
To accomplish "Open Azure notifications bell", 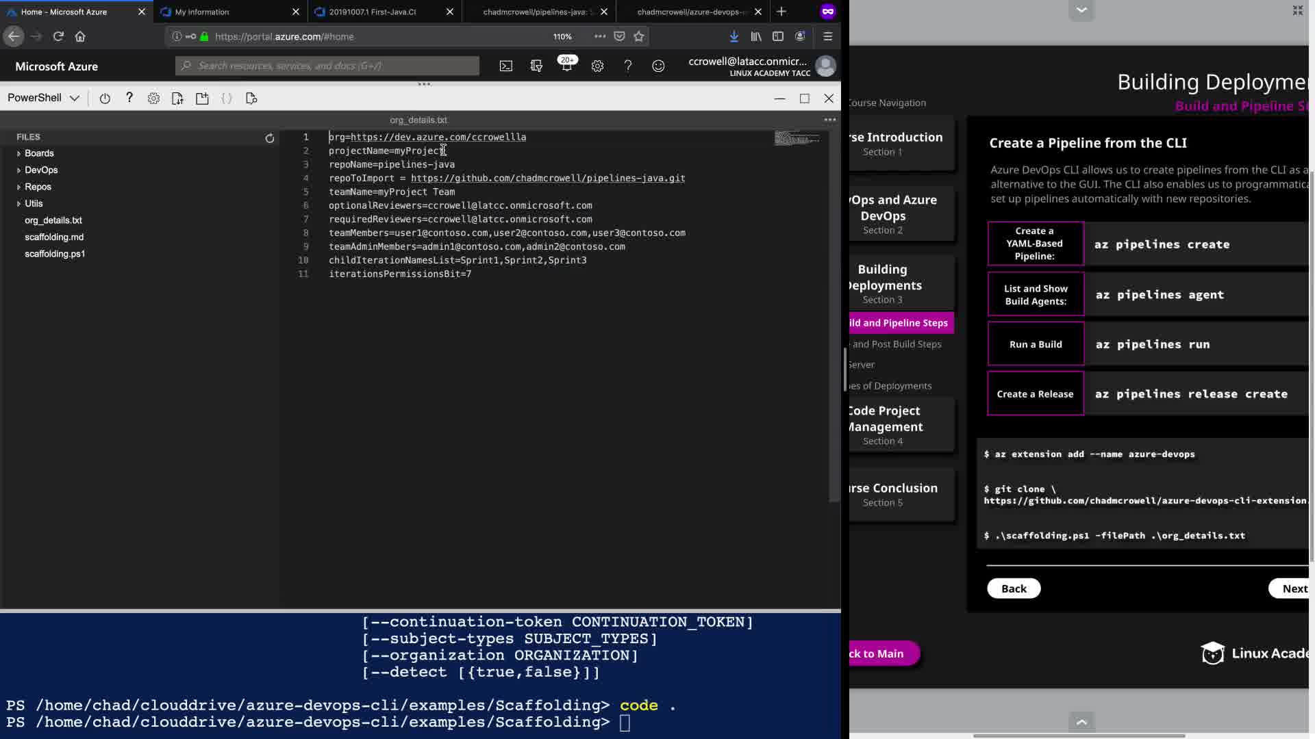I will 566,66.
